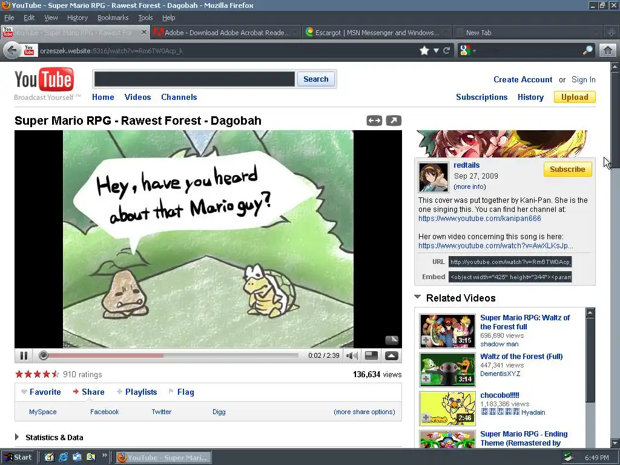Click the video playhead scrubber knob
This screenshot has width=620, height=465.
44,355
